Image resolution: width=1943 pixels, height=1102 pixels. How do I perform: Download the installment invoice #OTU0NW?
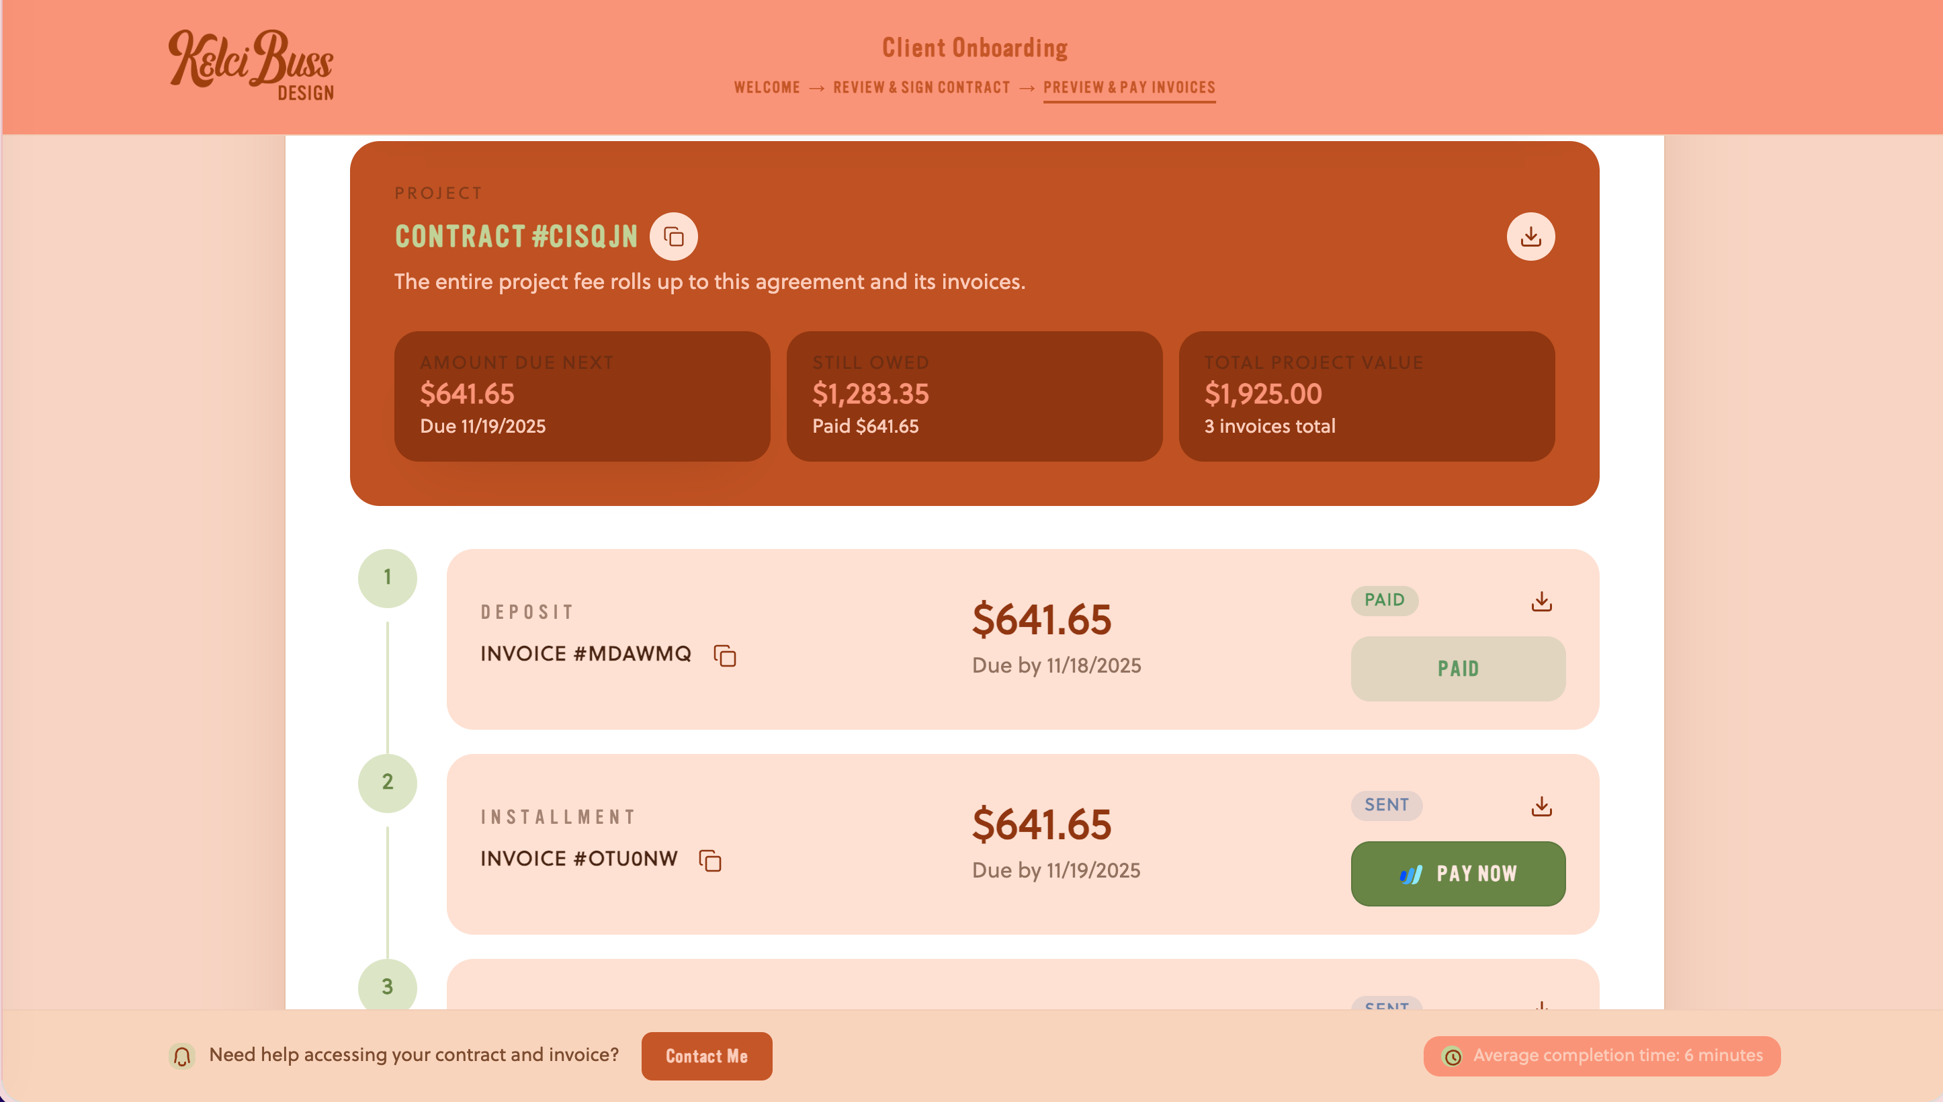1542,806
